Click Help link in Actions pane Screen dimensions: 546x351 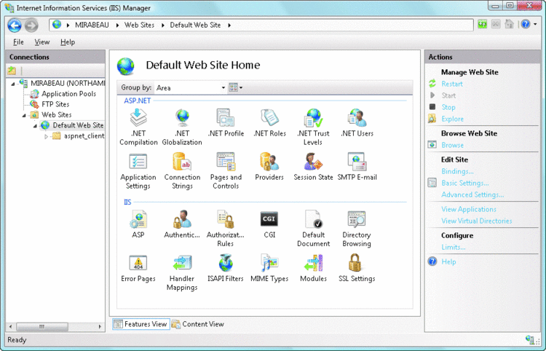[448, 262]
